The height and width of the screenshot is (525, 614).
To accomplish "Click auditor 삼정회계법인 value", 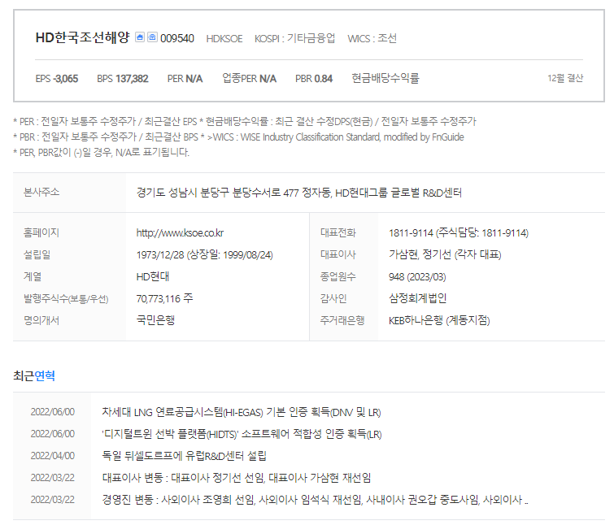I will [417, 298].
